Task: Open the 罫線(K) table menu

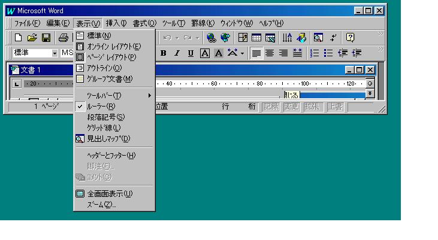Action: pyautogui.click(x=203, y=23)
